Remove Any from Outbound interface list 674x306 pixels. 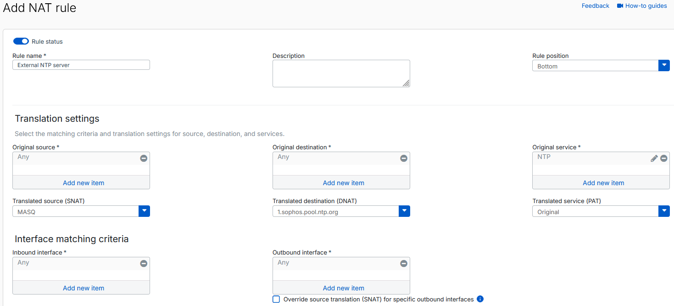point(403,263)
